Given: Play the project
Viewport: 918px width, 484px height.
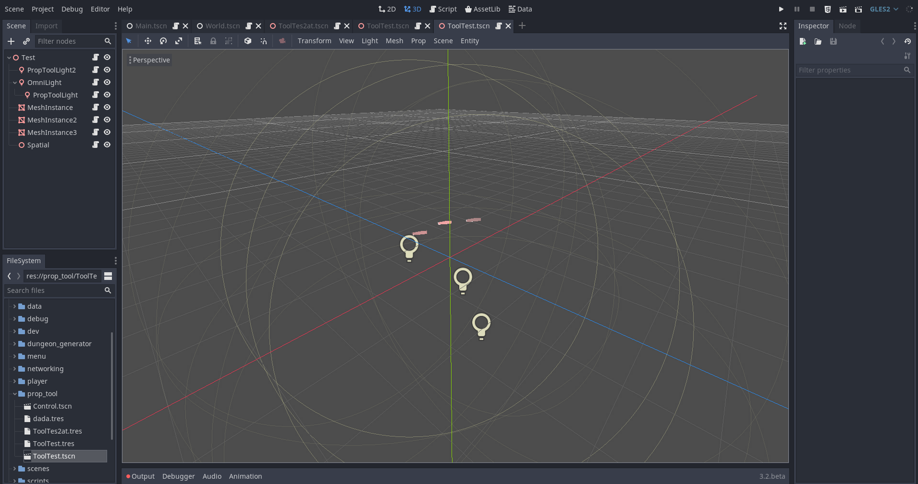Looking at the screenshot, I should [781, 9].
